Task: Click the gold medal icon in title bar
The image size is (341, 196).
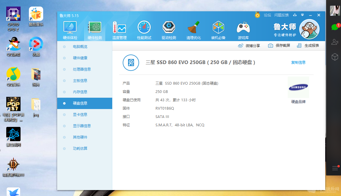Action: pyautogui.click(x=257, y=15)
